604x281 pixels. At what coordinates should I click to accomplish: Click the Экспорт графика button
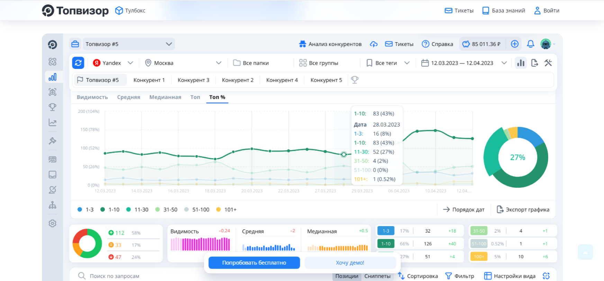[523, 210]
